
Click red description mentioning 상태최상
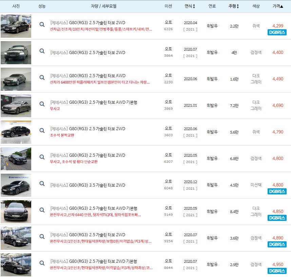click(101, 268)
